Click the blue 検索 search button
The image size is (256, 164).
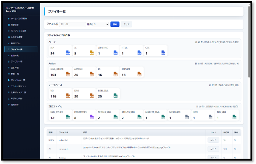115,24
